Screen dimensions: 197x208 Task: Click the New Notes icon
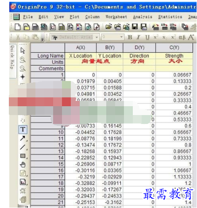[x=88, y=27]
